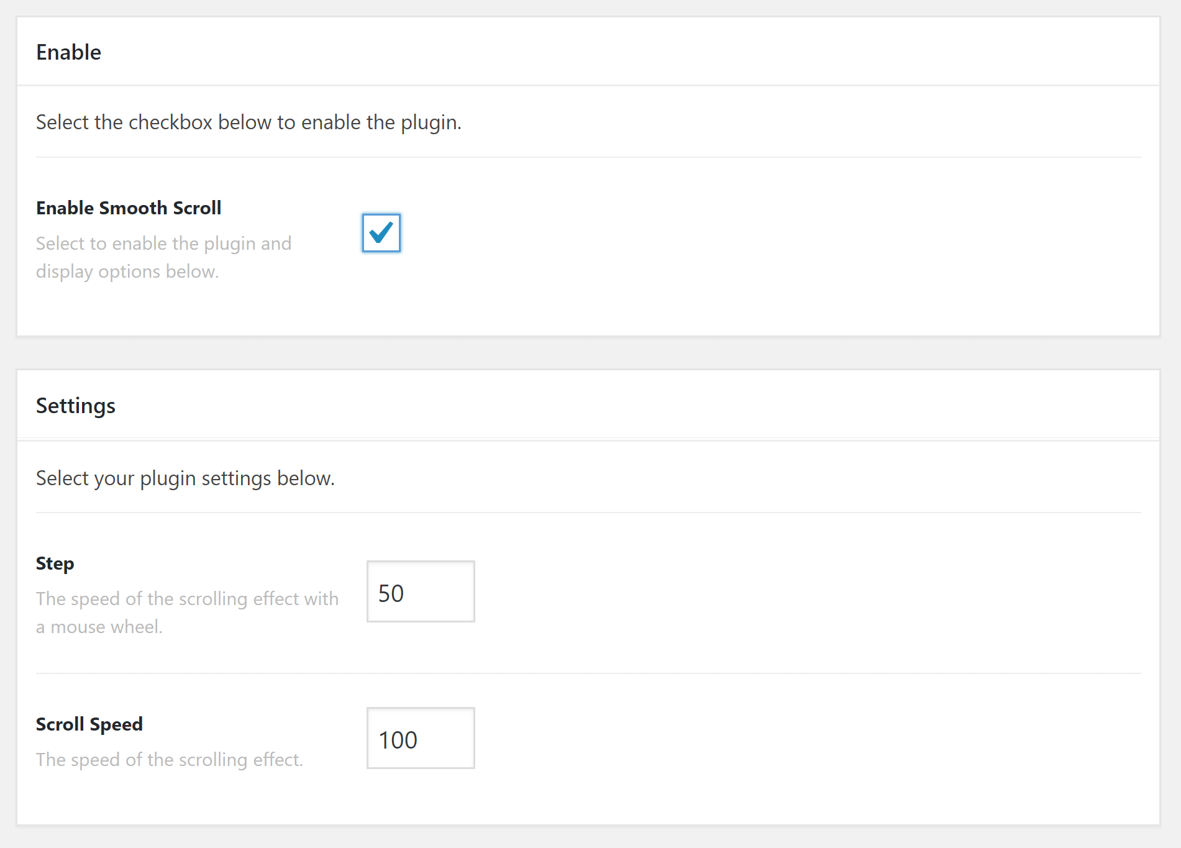Click the blue checkmark to disable the plugin

tap(381, 233)
